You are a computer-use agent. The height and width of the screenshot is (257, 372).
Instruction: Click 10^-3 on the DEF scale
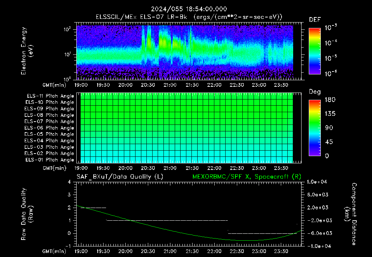tap(331, 28)
